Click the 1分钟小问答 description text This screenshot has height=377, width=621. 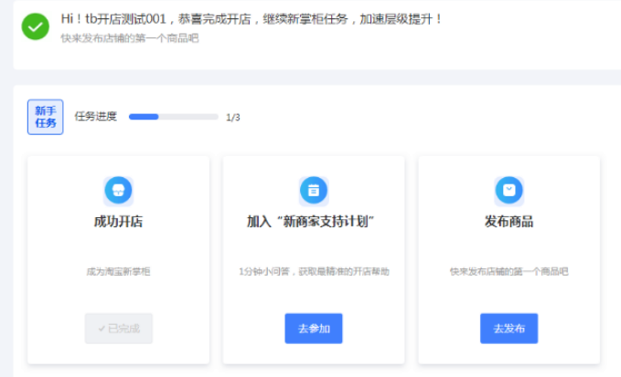coord(314,271)
